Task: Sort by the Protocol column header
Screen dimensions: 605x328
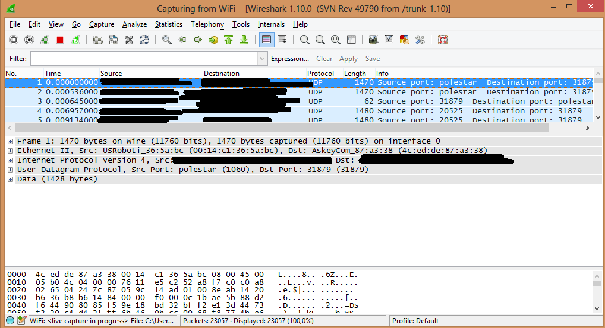Action: click(324, 73)
